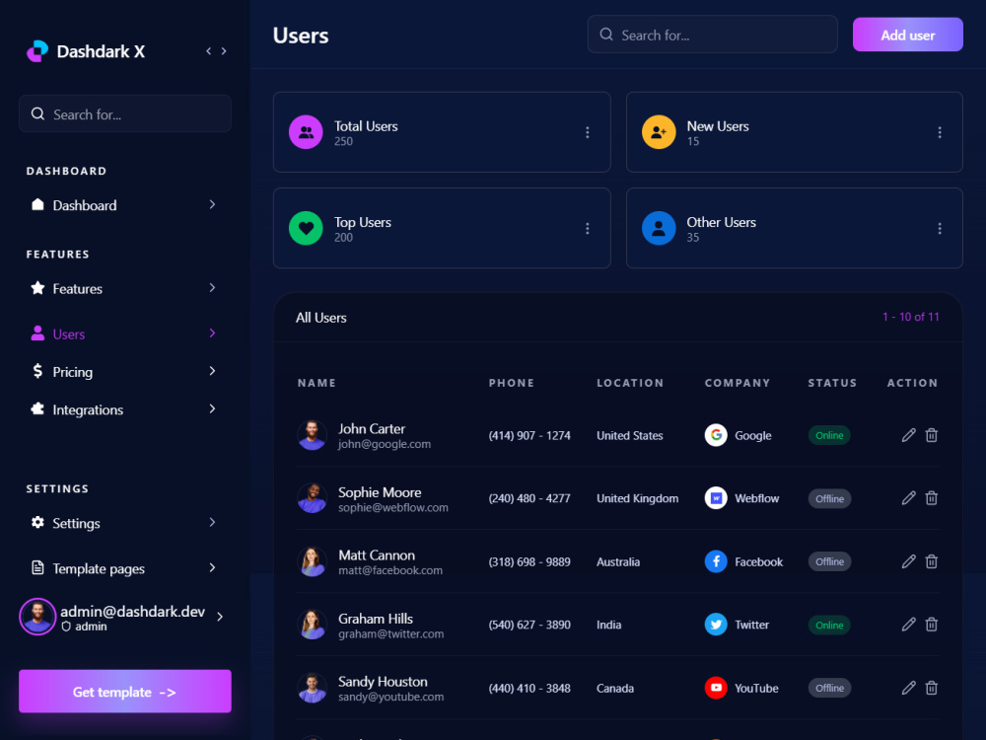Click the pagination text 1 - 10 of 11
986x740 pixels.
[910, 317]
